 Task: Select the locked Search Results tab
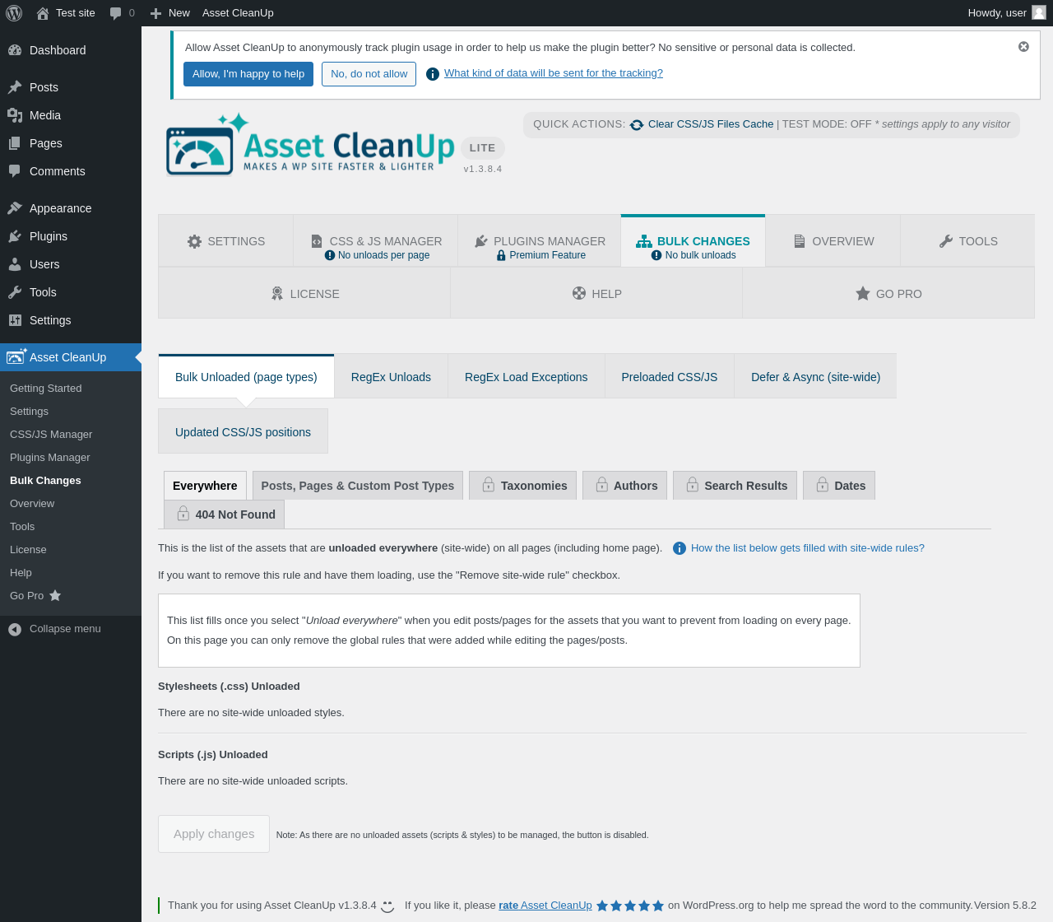735,486
